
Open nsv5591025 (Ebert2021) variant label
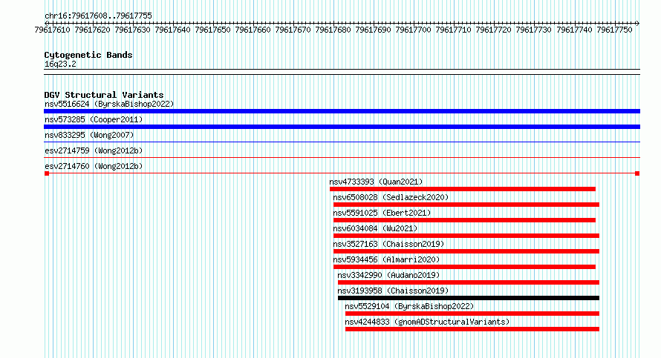(382, 213)
